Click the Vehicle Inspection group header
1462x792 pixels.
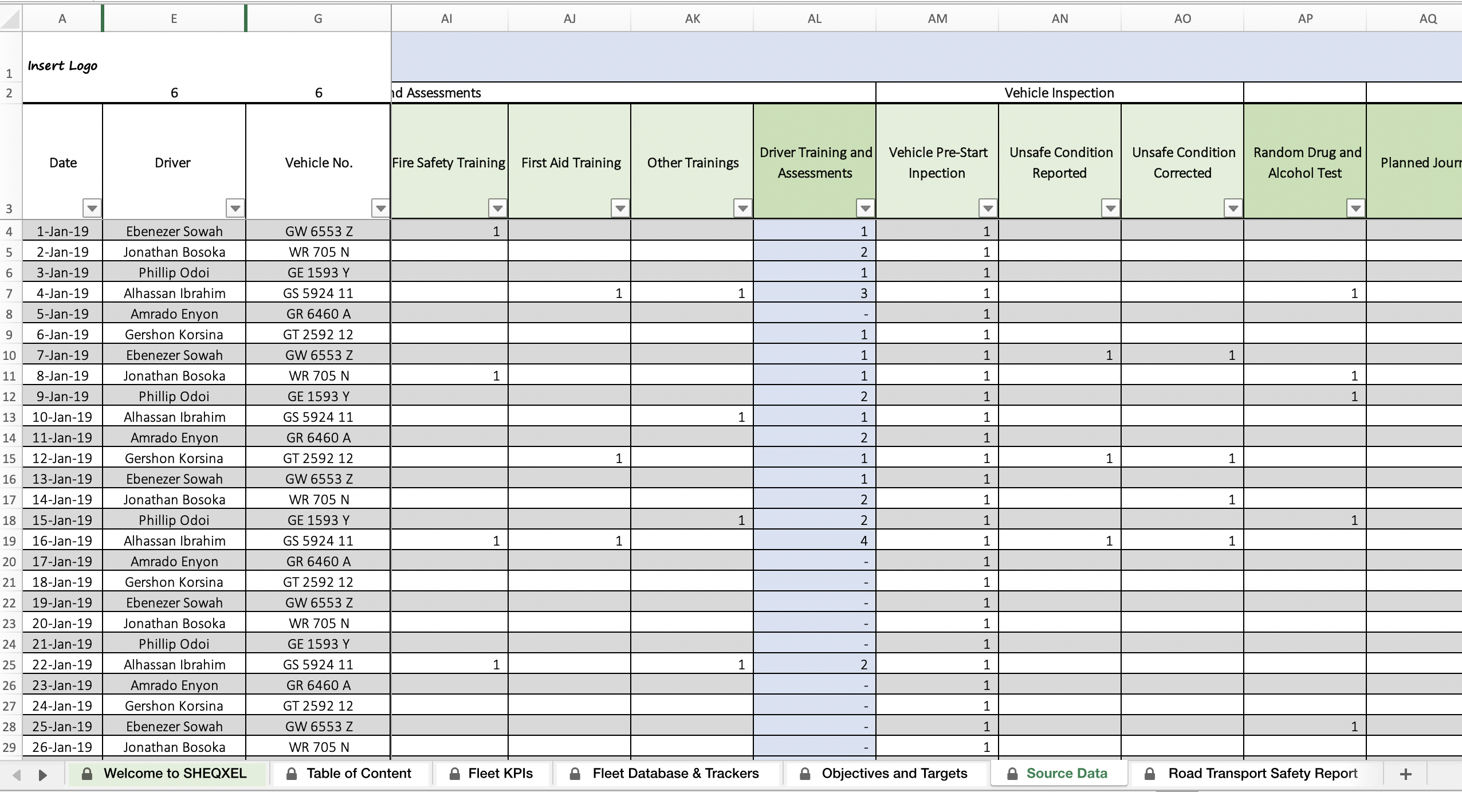[1059, 93]
